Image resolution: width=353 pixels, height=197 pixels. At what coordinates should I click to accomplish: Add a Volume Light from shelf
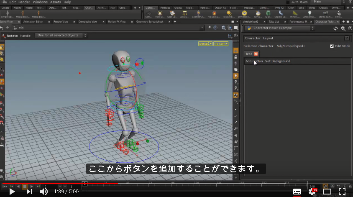[214, 14]
